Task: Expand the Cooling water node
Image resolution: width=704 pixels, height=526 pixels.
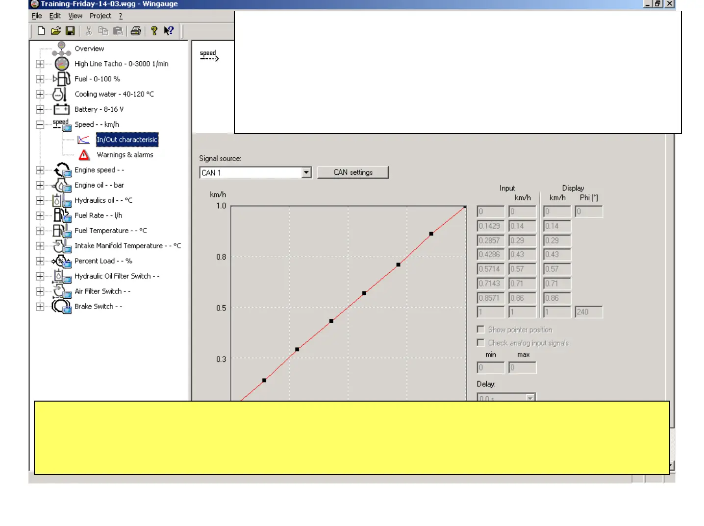Action: coord(40,94)
